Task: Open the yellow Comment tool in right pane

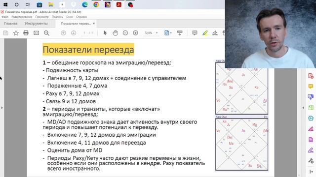Action: (x=311, y=87)
